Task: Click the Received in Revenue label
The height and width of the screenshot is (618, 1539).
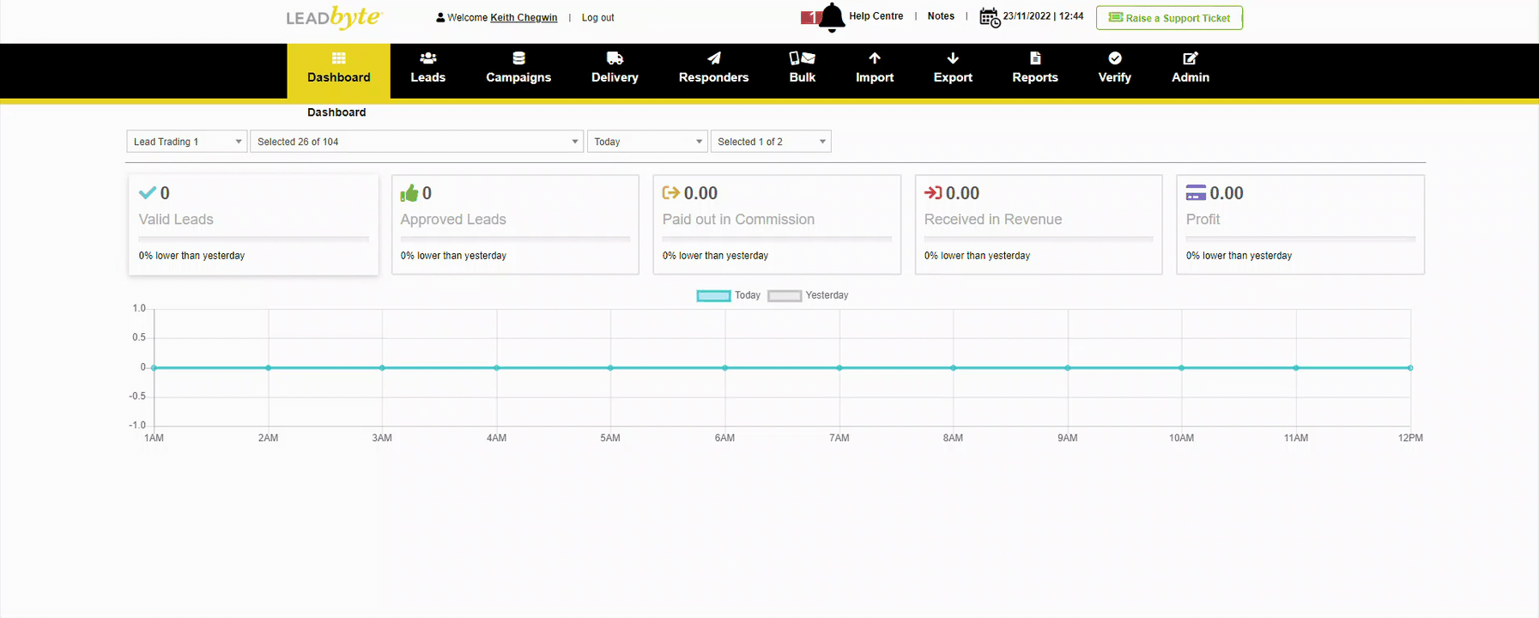Action: tap(993, 220)
